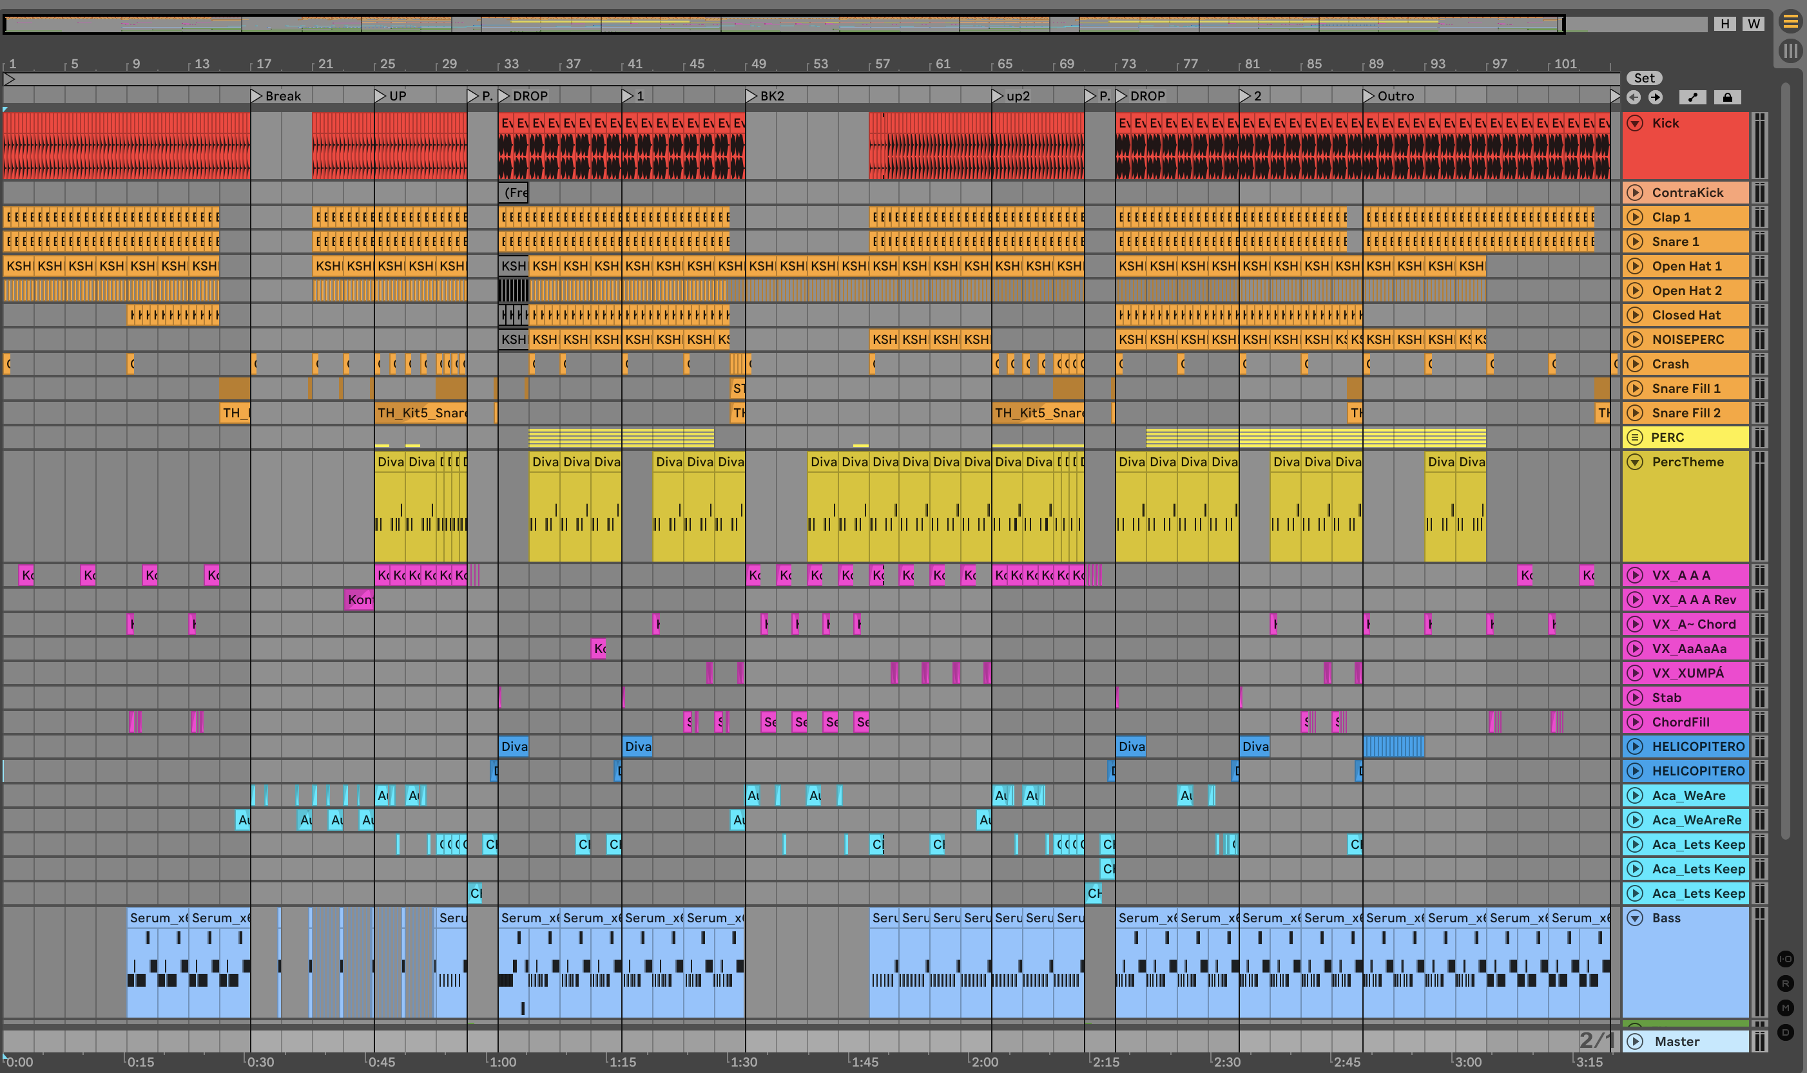Toggle Returns visibility with the R button

(1785, 983)
